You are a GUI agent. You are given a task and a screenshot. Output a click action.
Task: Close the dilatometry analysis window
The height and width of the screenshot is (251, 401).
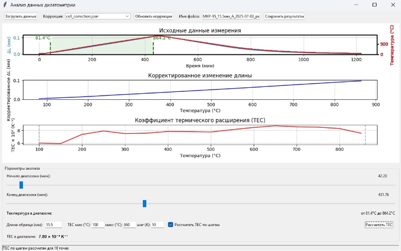point(392,4)
